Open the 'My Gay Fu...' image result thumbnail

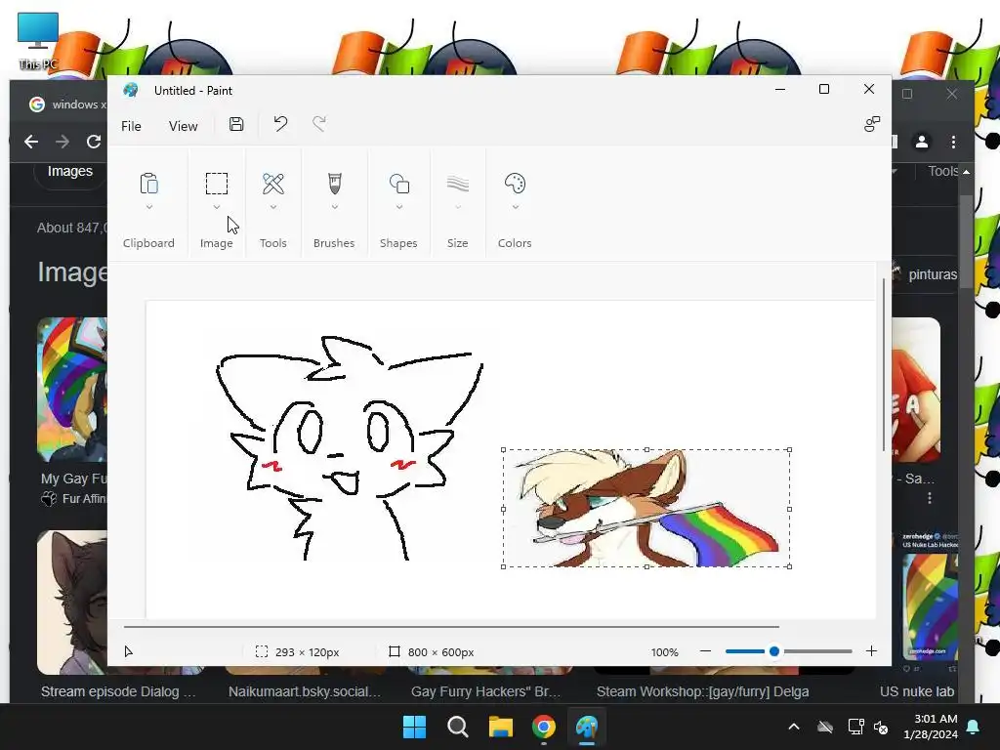(72, 390)
